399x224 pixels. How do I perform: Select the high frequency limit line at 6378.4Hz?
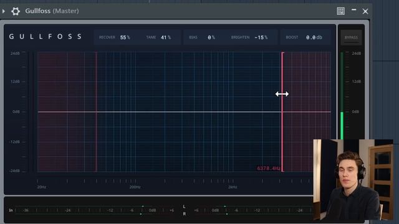click(282, 112)
